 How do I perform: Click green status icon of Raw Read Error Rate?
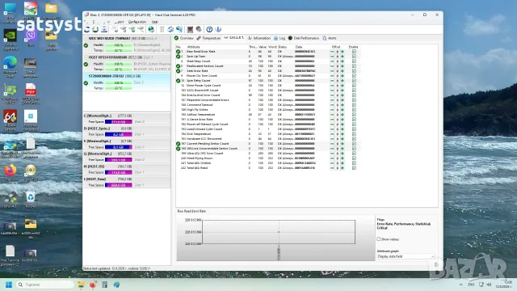tap(179, 52)
